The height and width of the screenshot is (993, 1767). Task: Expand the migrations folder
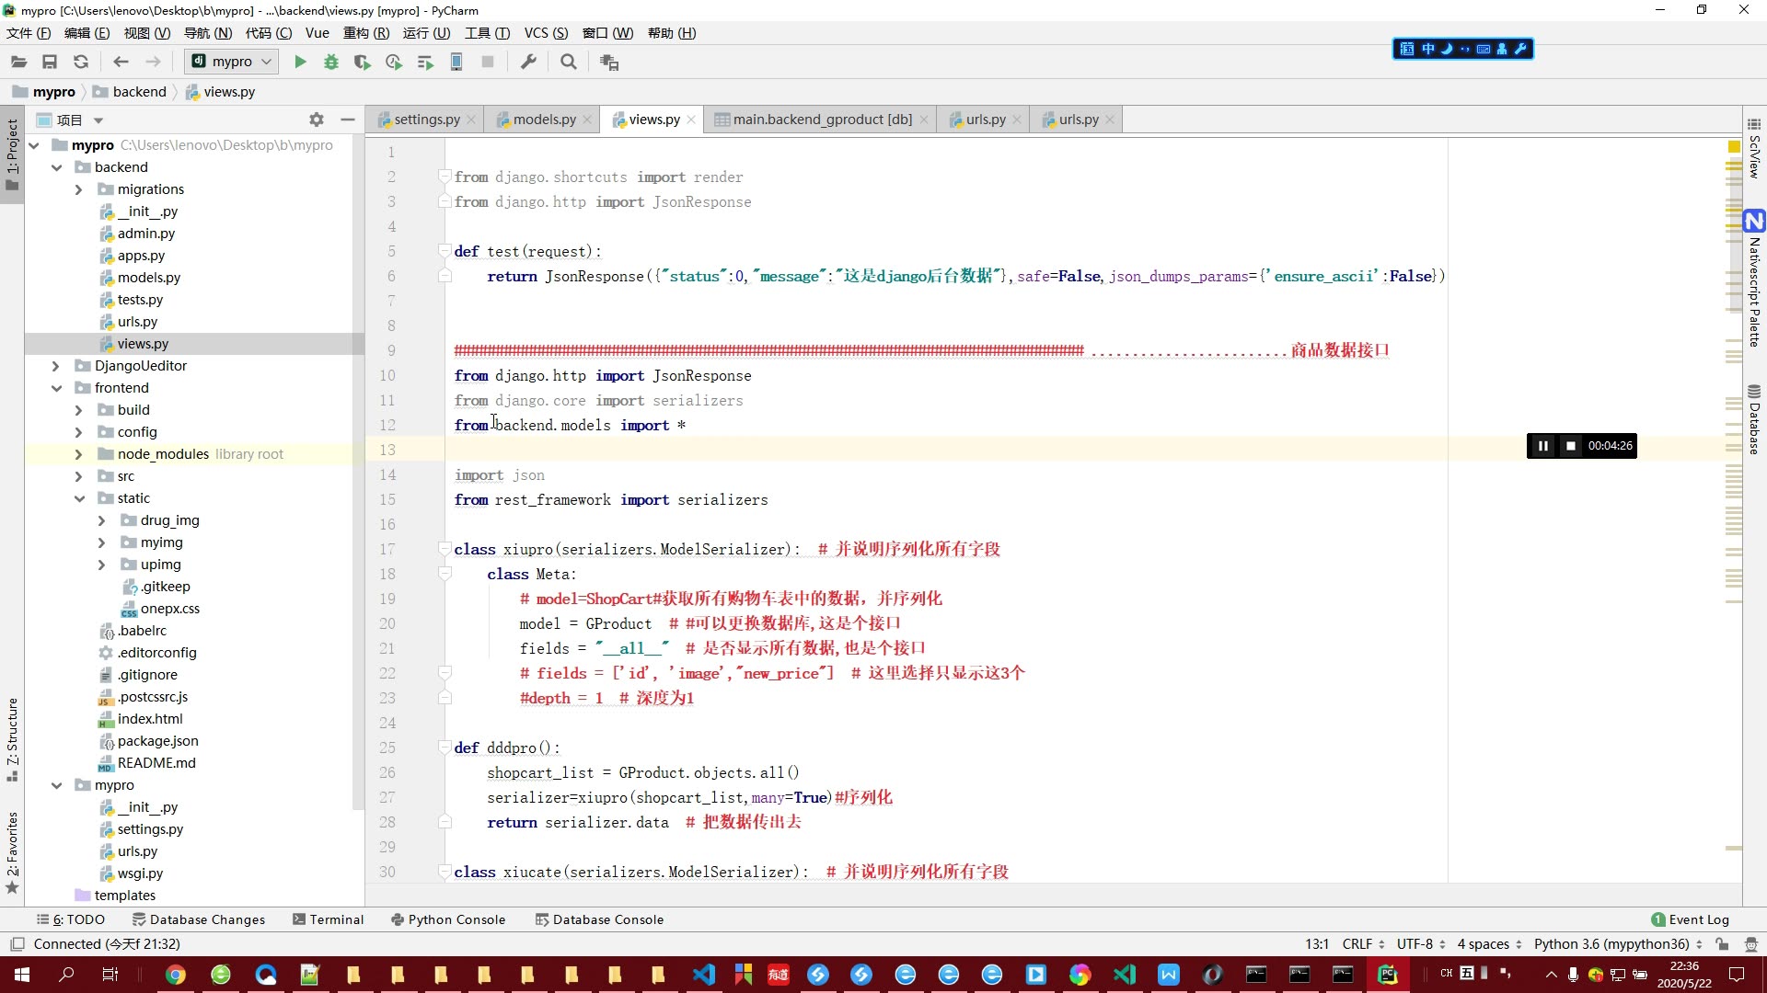(77, 189)
